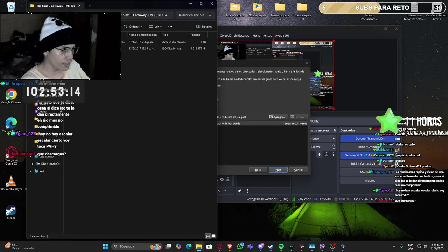The width and height of the screenshot is (448, 252).
Task: Open the CapCut shortcut on the desktop
Action: [436, 12]
